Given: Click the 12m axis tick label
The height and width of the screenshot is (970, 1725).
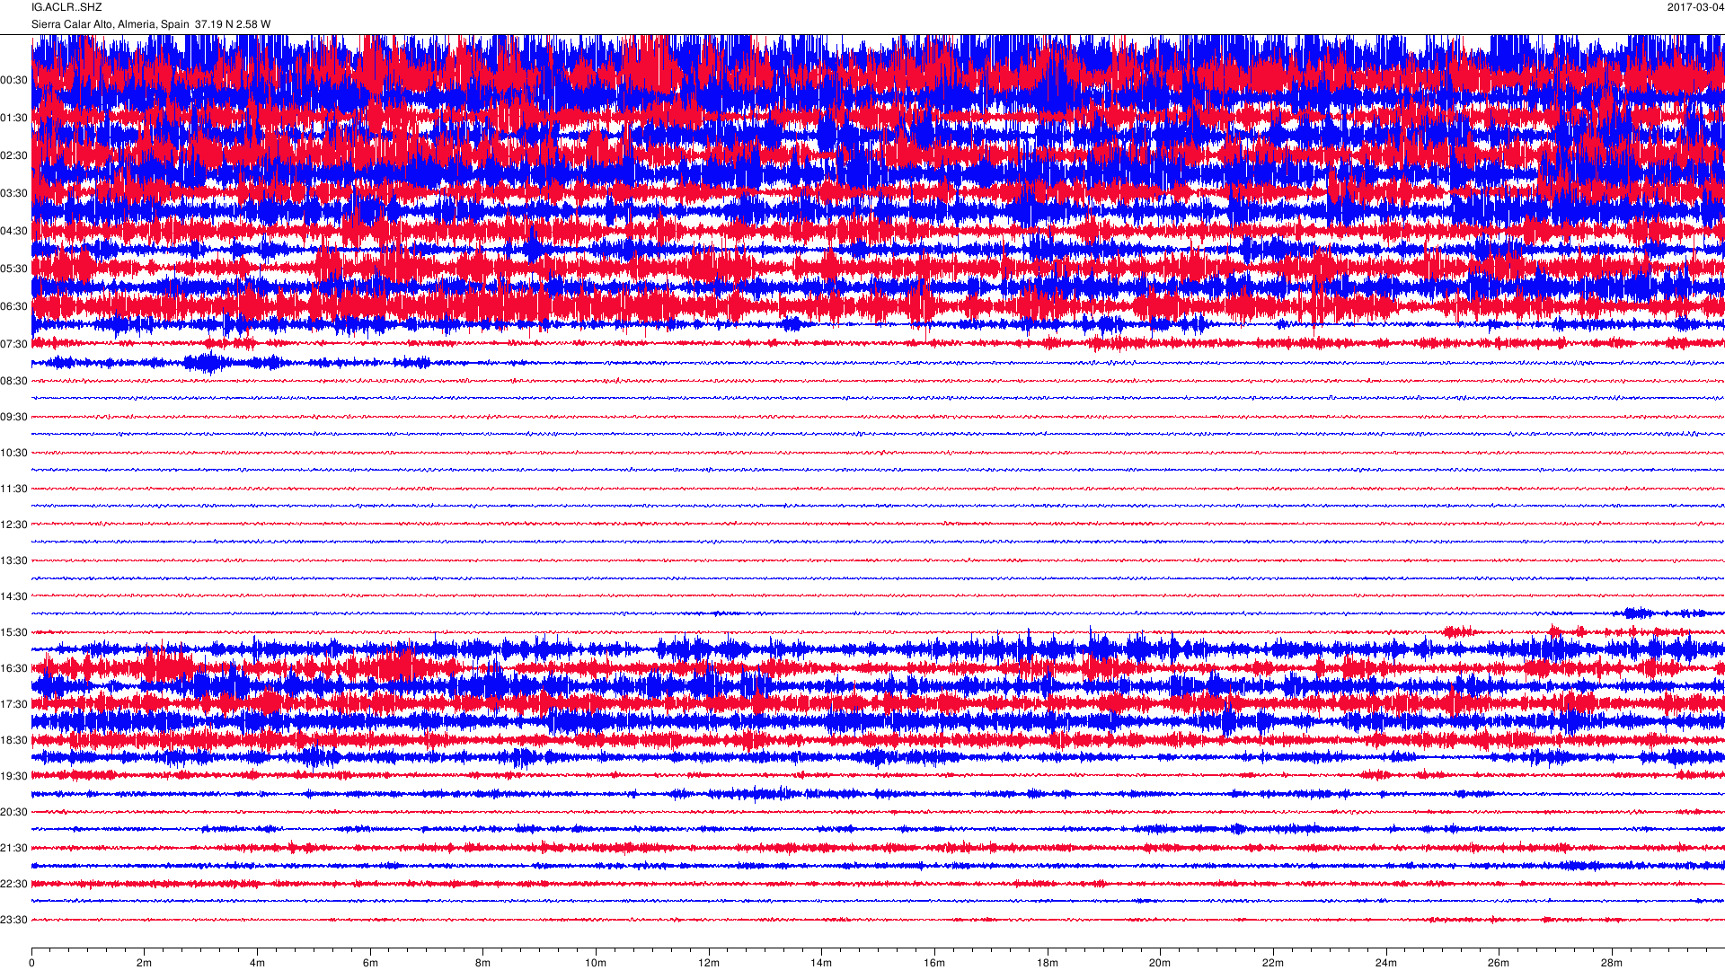Looking at the screenshot, I should [709, 963].
